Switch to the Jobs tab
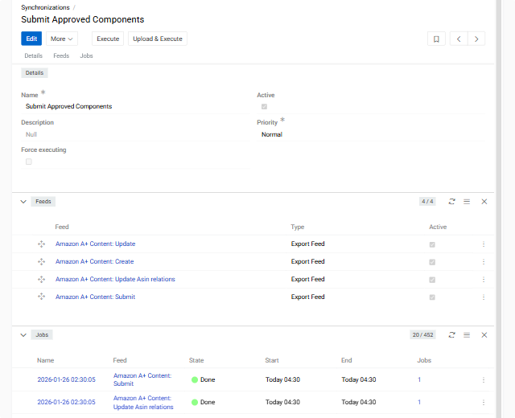Image resolution: width=515 pixels, height=418 pixels. click(x=86, y=56)
